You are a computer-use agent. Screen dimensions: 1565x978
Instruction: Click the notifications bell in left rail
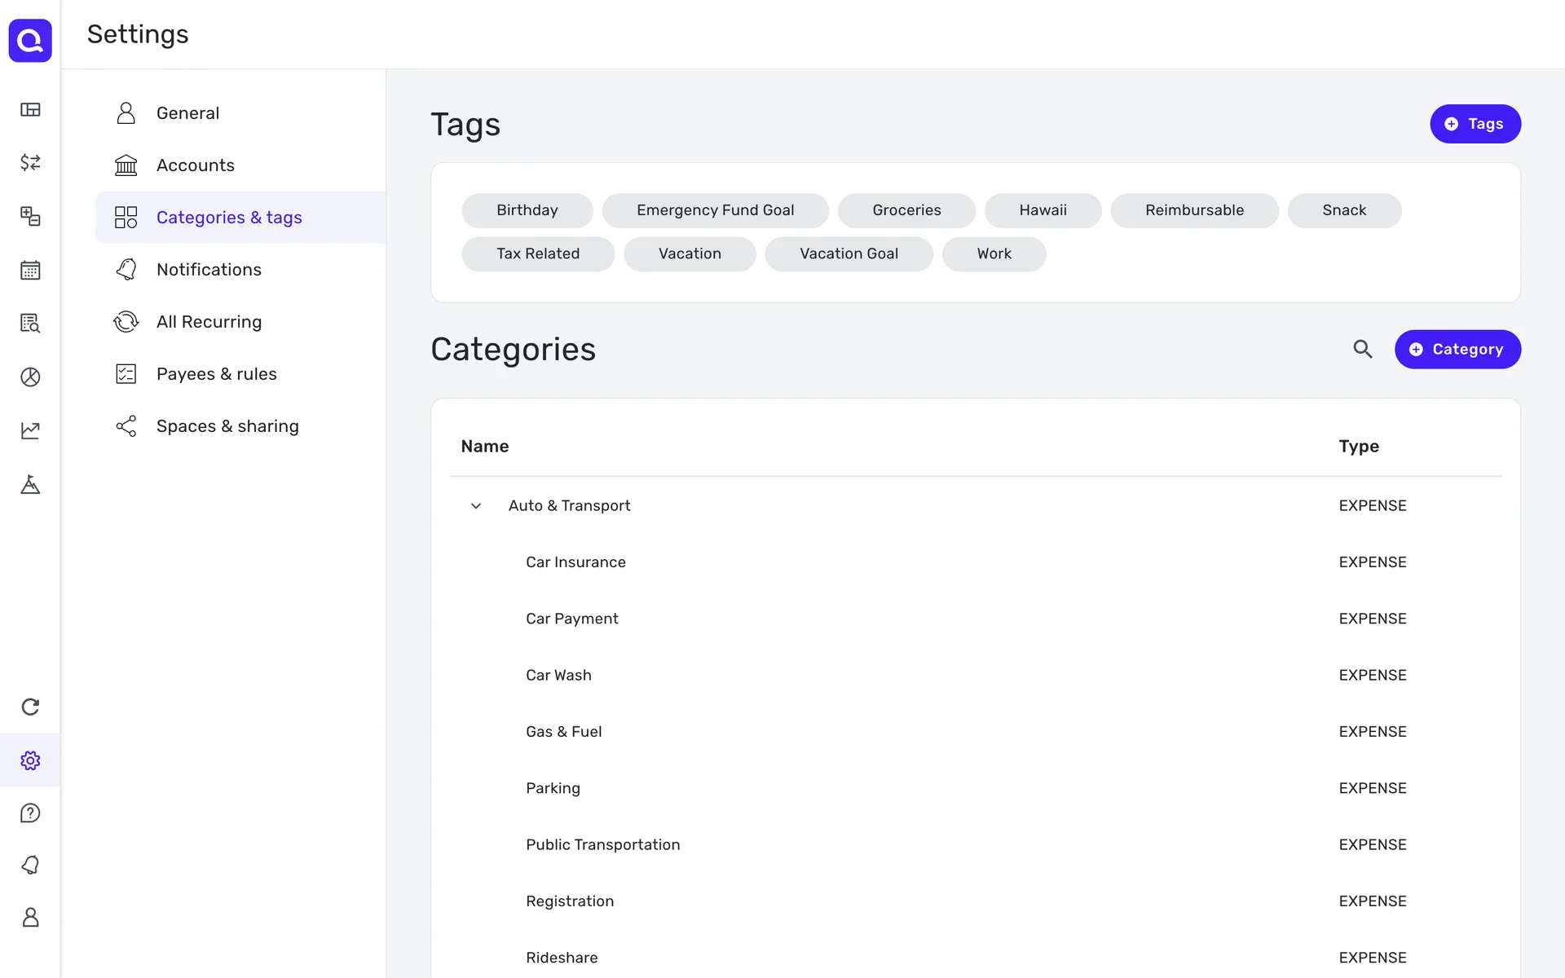(30, 865)
